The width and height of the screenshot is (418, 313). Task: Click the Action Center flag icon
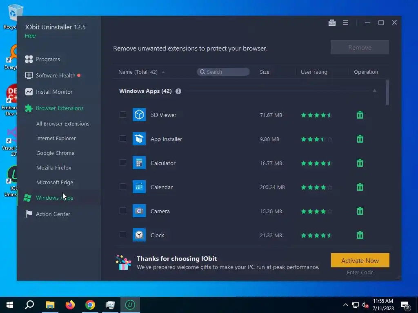29,214
